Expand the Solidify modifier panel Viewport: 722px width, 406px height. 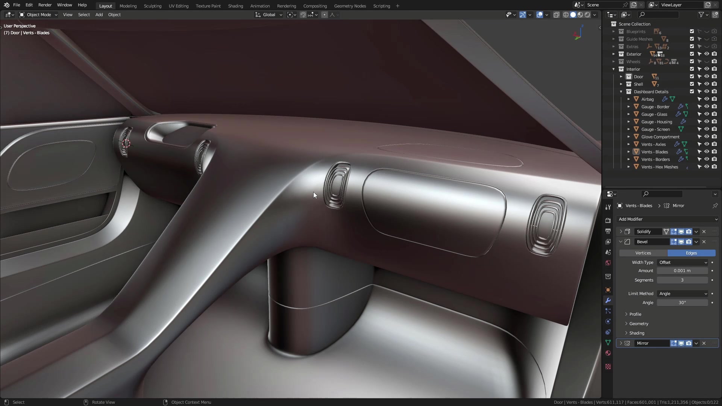pyautogui.click(x=621, y=232)
